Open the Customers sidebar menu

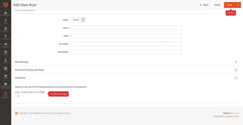click(6, 37)
